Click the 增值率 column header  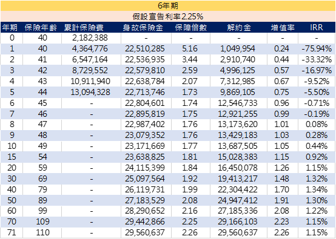(283, 28)
